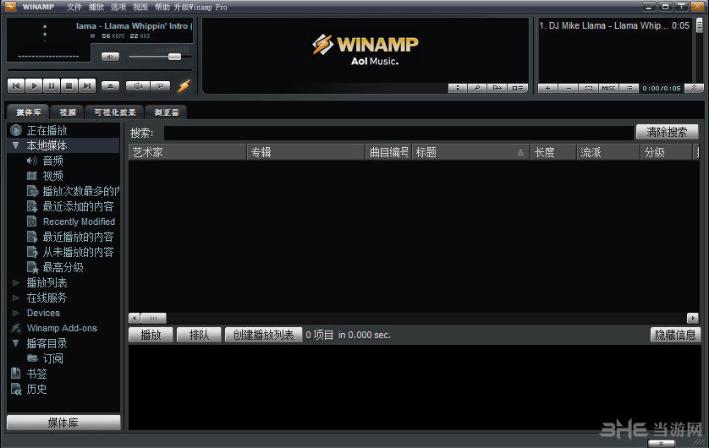The height and width of the screenshot is (448, 709).
Task: Open the 视图 menu
Action: click(x=140, y=7)
